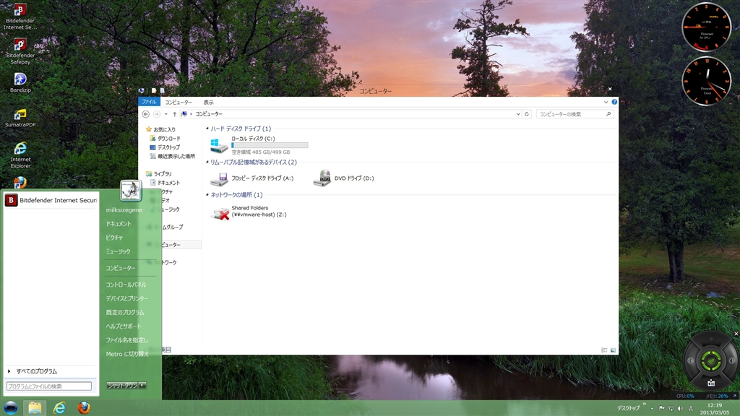
Task: Select フロッピーディスクドライブ (A:)
Action: pyautogui.click(x=252, y=178)
